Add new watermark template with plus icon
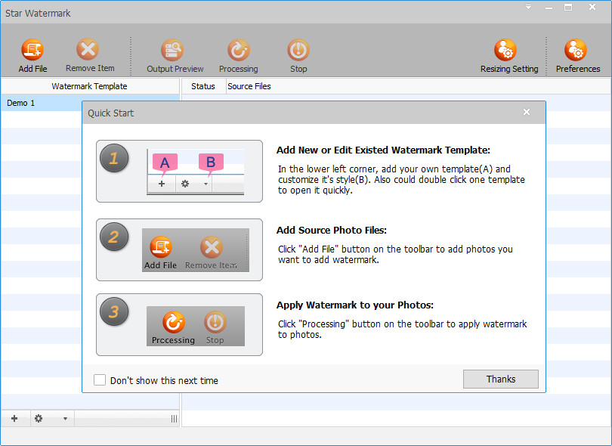The width and height of the screenshot is (612, 446). pyautogui.click(x=14, y=419)
